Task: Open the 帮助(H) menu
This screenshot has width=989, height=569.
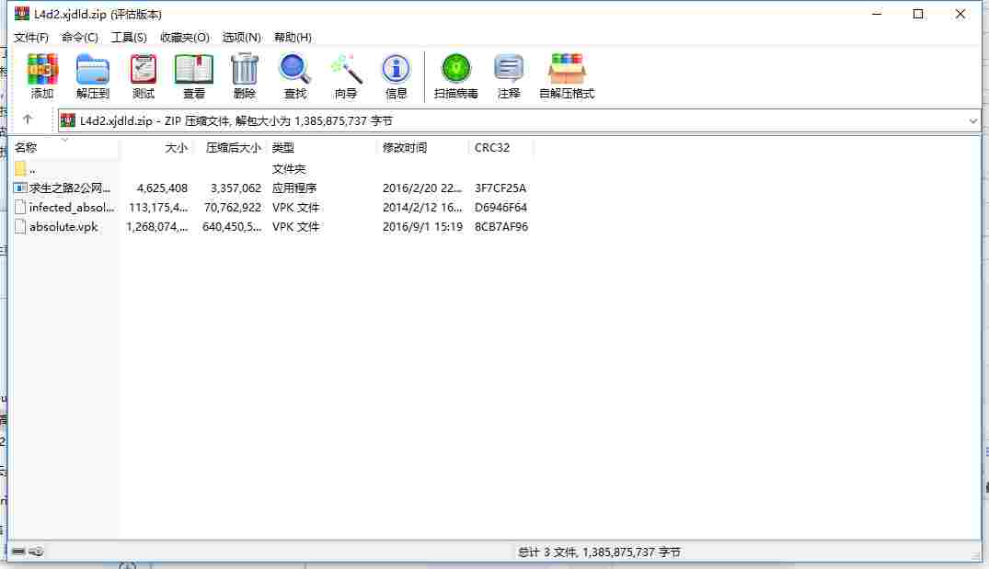Action: 293,37
